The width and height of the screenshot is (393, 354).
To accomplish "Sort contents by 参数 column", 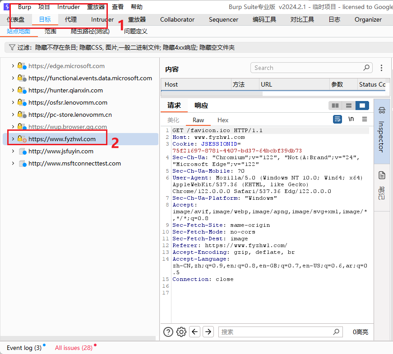I will [343, 84].
